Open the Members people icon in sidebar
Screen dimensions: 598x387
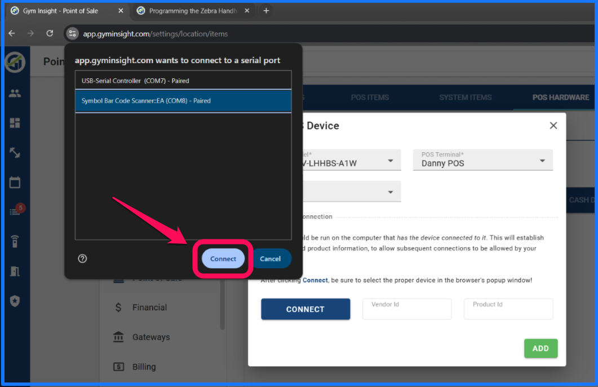click(15, 93)
